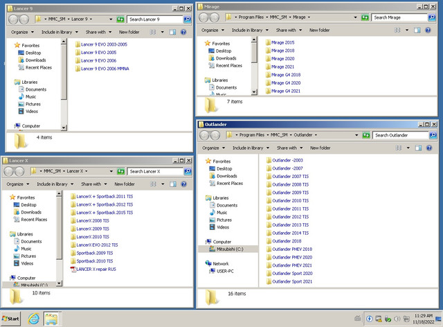Select LancerX 2008 TIS folder

click(89, 220)
